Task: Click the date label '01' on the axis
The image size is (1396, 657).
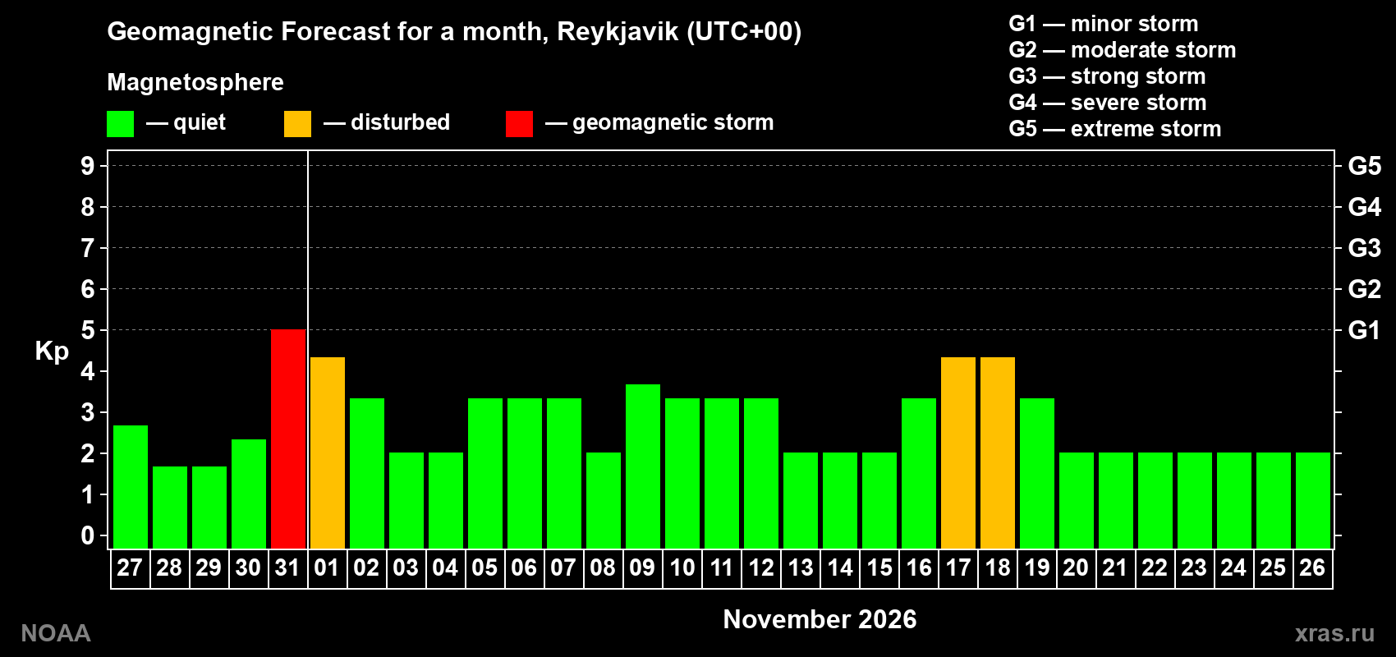Action: click(x=327, y=567)
